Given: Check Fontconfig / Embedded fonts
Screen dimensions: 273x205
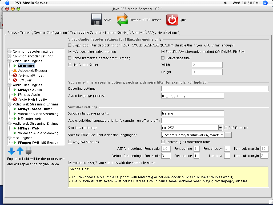Looking at the screenshot, I should (163, 142).
